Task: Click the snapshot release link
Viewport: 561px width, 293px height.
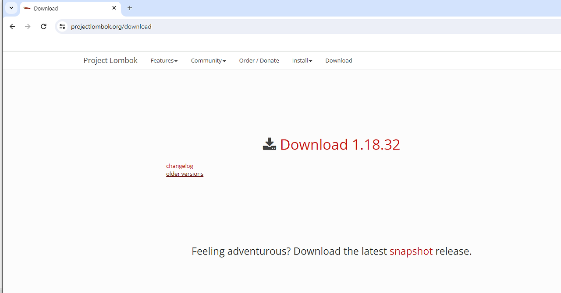Action: coord(411,251)
